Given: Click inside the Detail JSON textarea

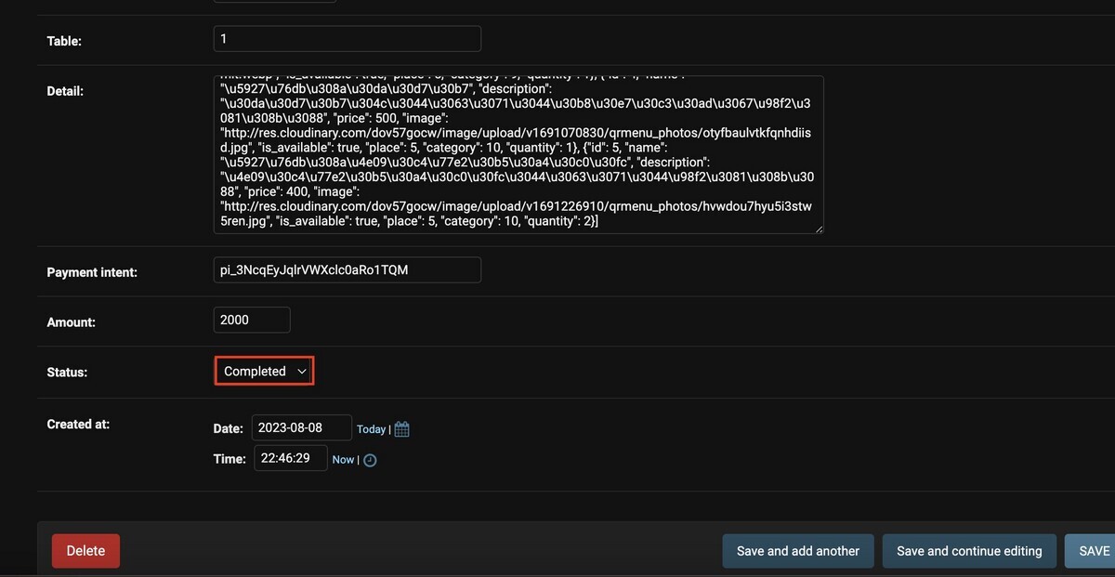Looking at the screenshot, I should 518,154.
